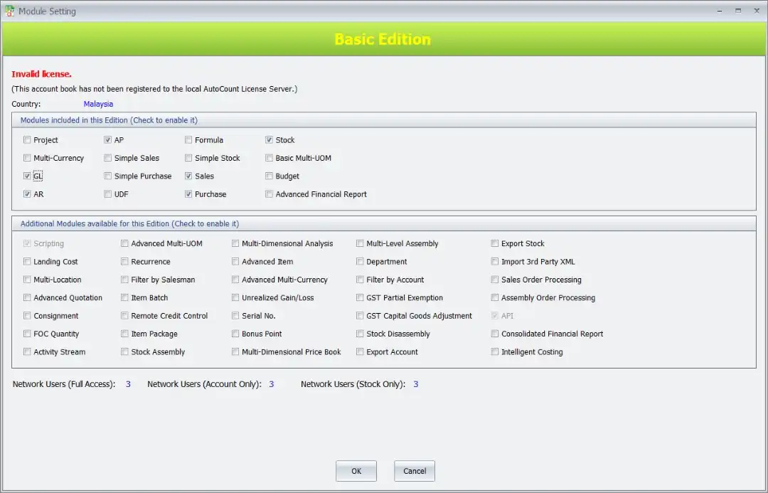This screenshot has width=768, height=493.
Task: Enable the Landing Cost module
Action: 26,261
